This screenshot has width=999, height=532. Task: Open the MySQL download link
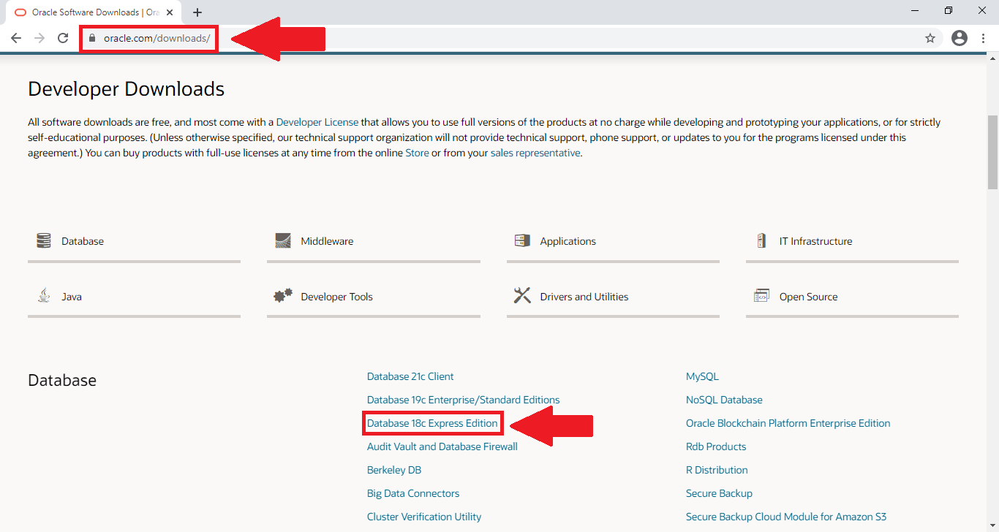(x=702, y=376)
